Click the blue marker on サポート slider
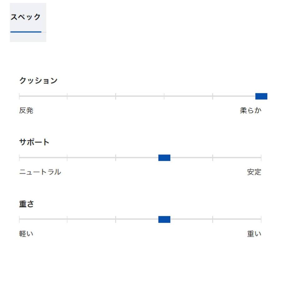Viewport: 281px width, 281px height. coord(164,158)
